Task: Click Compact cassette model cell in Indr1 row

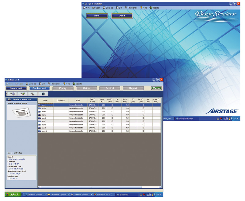Action: (78, 105)
